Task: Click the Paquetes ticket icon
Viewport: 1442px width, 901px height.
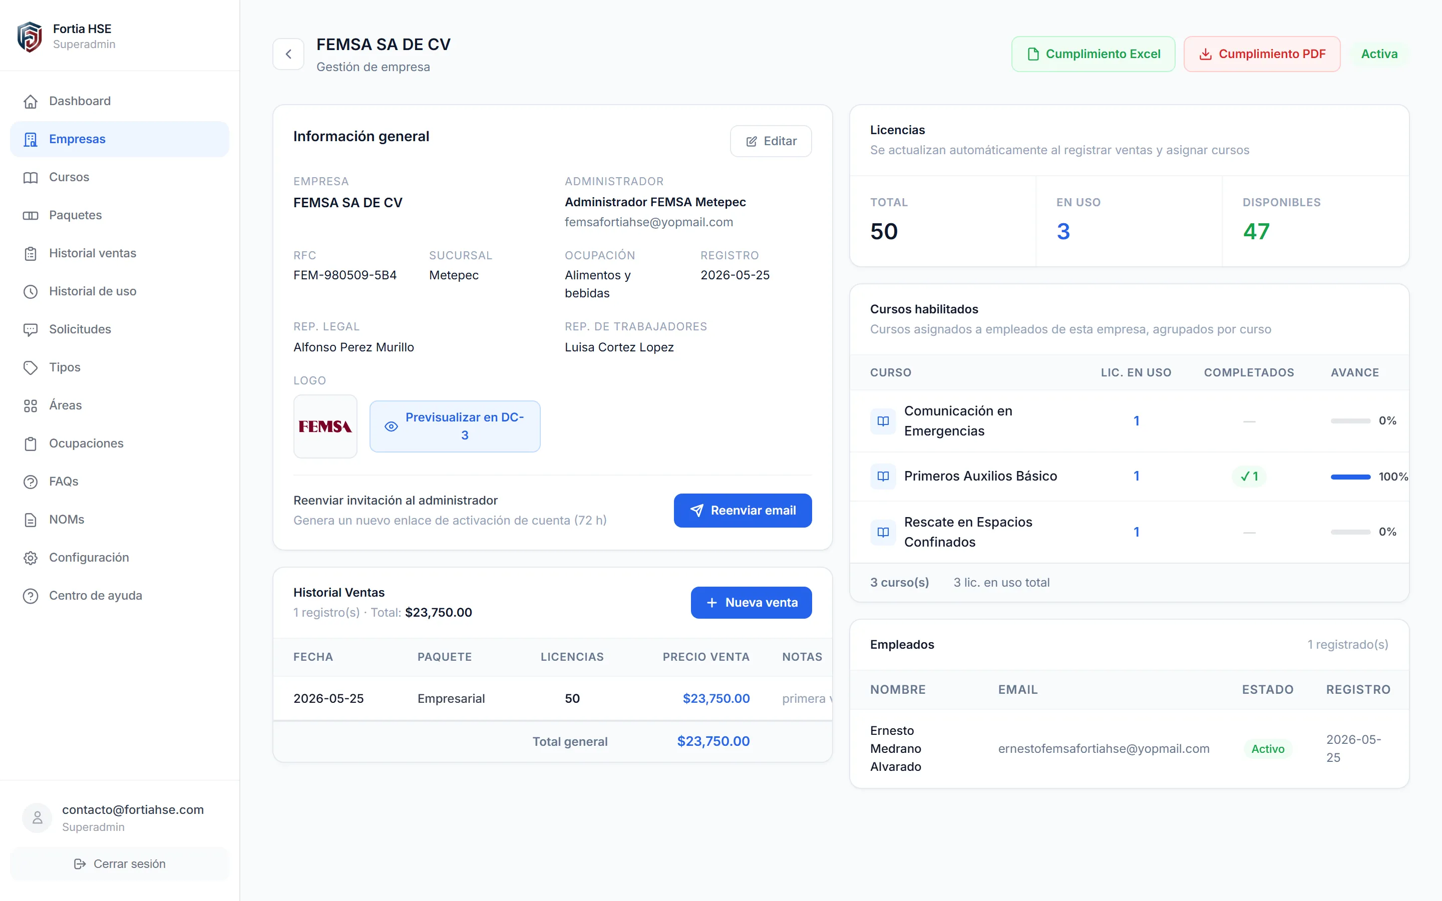Action: (31, 216)
